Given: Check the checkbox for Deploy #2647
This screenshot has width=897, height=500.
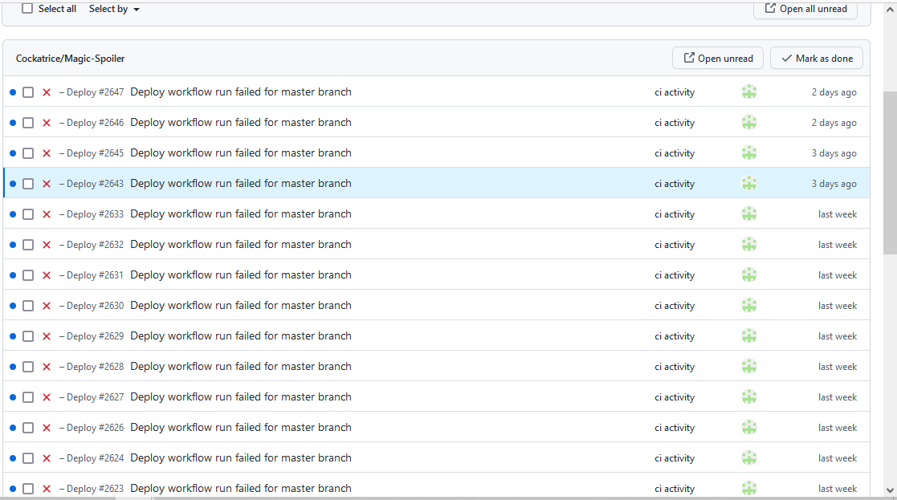Looking at the screenshot, I should 28,91.
